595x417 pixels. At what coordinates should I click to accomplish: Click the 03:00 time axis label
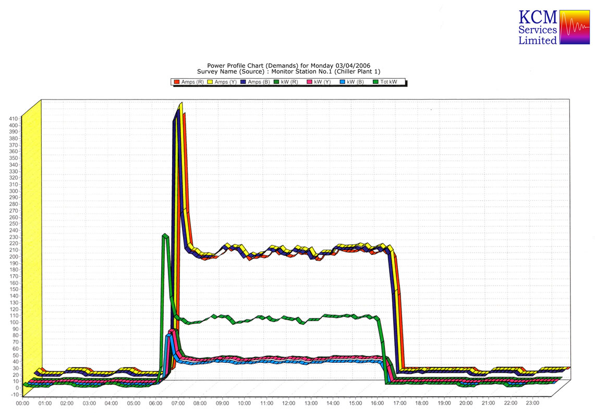tap(89, 403)
